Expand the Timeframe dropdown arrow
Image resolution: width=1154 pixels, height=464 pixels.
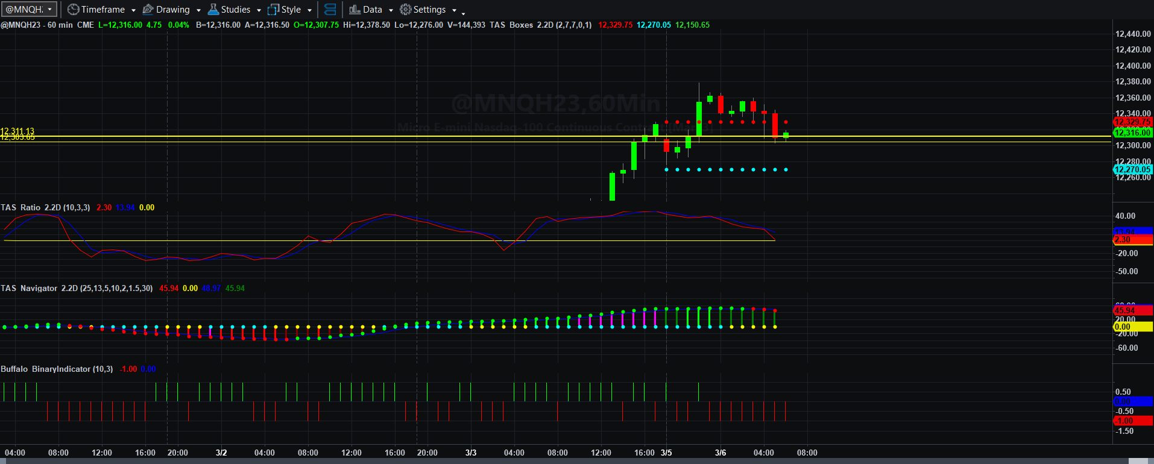click(x=133, y=10)
